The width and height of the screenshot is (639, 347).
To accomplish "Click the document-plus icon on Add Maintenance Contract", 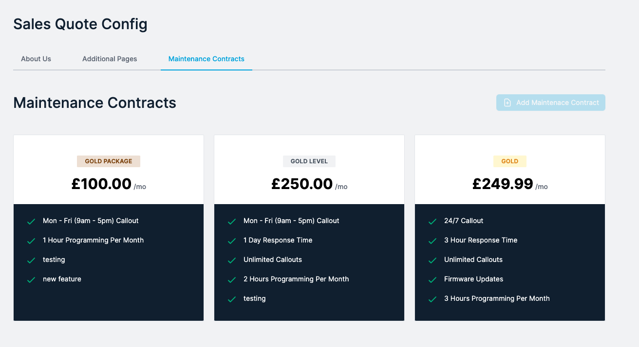I will point(507,103).
